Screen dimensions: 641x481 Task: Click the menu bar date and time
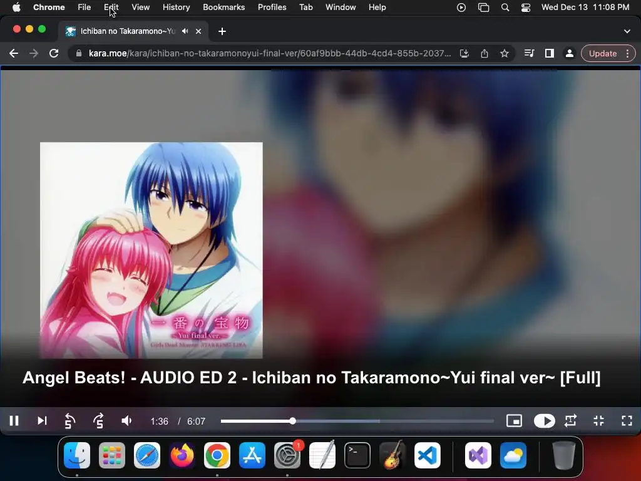585,7
